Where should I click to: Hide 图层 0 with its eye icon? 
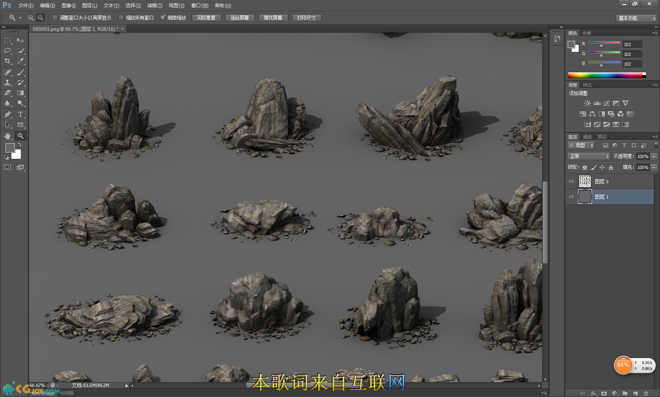point(571,182)
